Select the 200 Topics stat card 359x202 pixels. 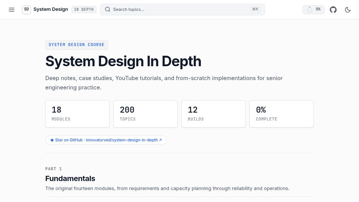145,114
